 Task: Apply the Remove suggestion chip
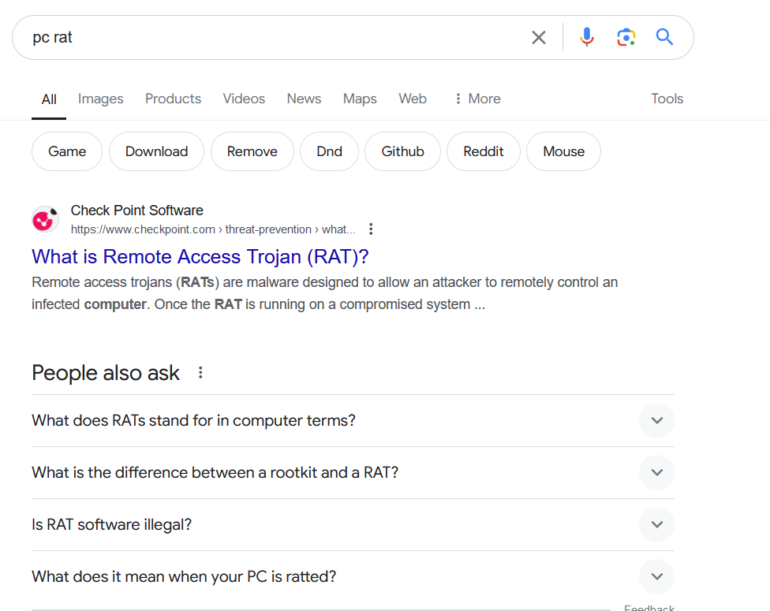[252, 151]
